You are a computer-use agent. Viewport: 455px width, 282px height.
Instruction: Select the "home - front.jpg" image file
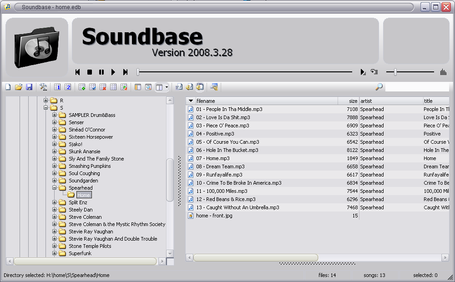(x=214, y=216)
